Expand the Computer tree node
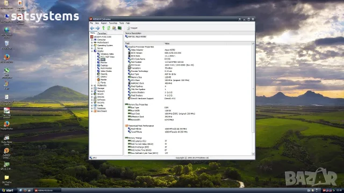The width and height of the screenshot is (344, 193). click(92, 40)
